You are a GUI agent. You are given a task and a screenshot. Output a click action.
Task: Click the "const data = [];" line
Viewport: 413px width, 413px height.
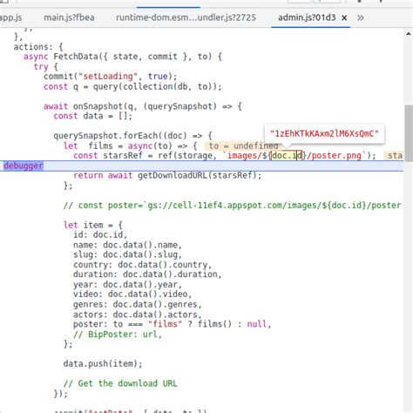(x=93, y=116)
